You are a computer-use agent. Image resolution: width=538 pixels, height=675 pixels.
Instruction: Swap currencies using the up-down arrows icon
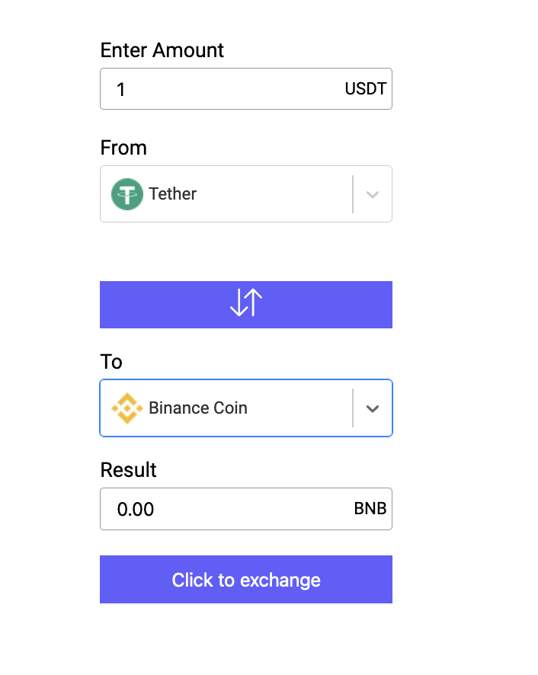tap(246, 303)
